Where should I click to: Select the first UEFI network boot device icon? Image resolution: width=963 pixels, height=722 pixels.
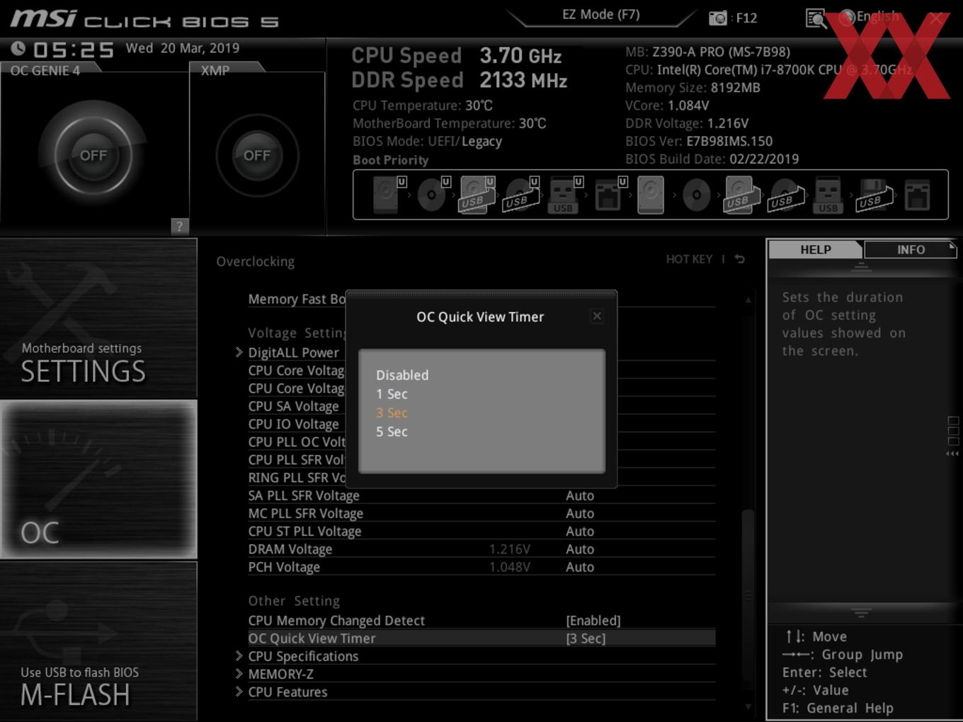pos(609,194)
